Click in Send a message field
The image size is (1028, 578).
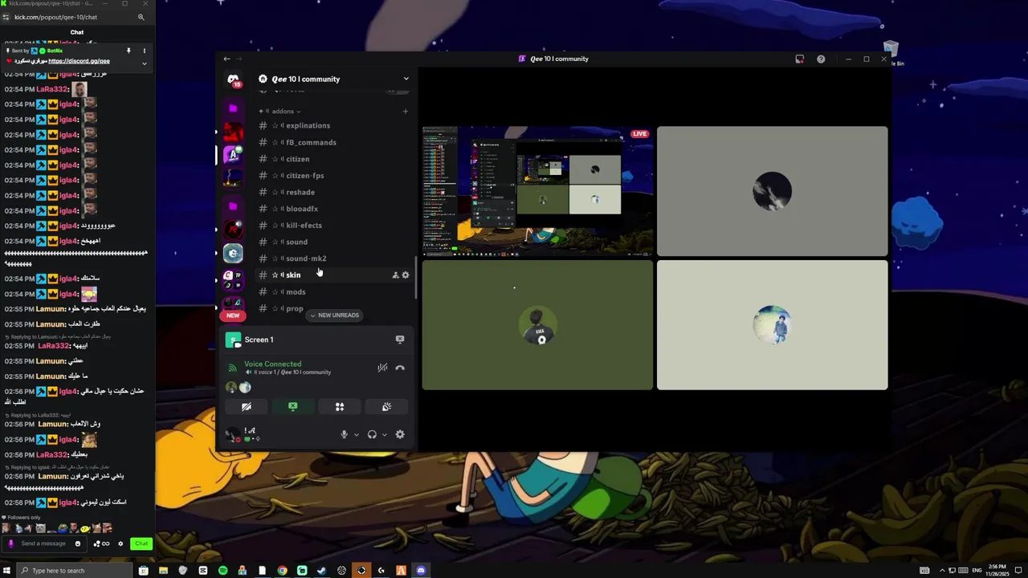43,543
